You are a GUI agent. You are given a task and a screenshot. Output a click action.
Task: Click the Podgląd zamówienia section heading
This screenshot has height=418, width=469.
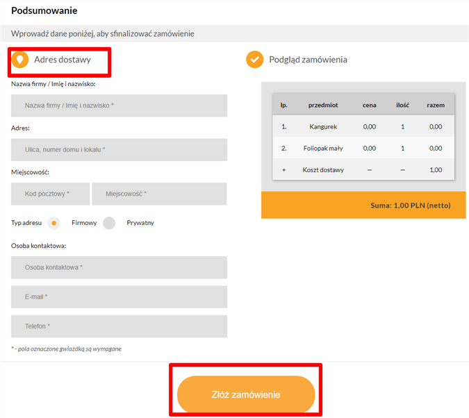click(308, 60)
